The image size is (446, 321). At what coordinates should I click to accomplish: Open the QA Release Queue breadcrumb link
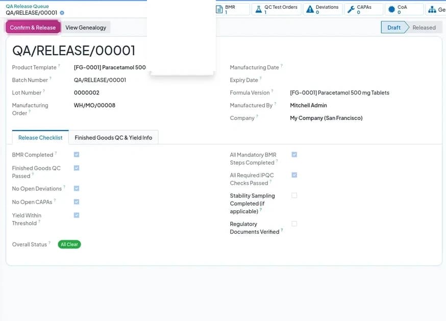(x=27, y=6)
